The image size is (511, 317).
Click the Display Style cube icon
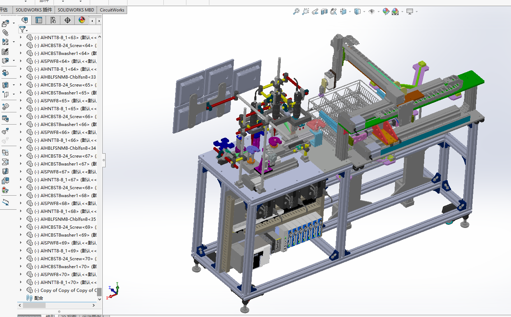[357, 11]
